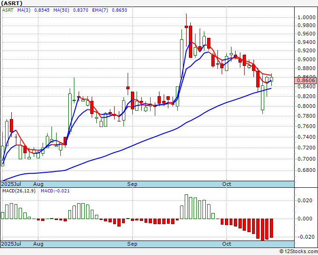The height and width of the screenshot is (255, 318).
Task: Click the MACD:-0.021 value label
Action: point(55,191)
